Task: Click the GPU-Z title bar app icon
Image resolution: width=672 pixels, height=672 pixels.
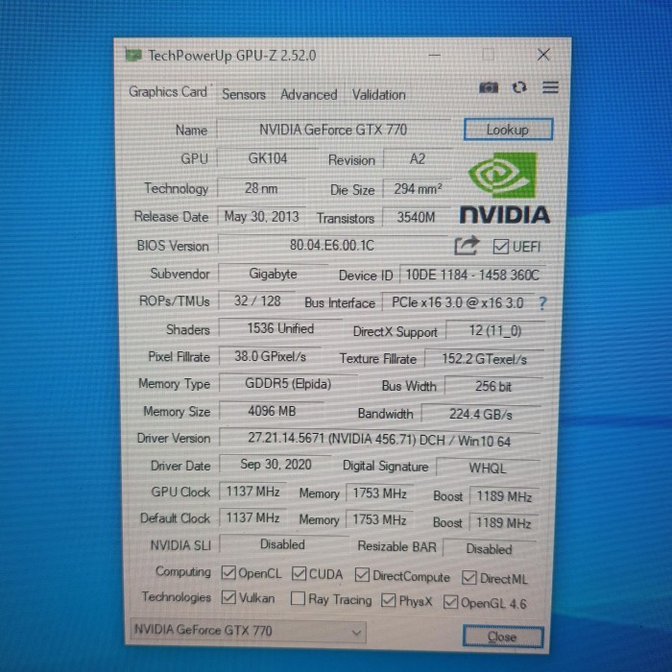Action: pyautogui.click(x=133, y=55)
